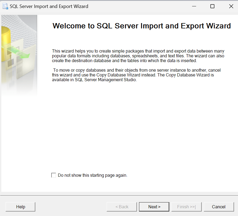
Task: Click the wizard banner image with the green arrow
Action: tap(19, 55)
